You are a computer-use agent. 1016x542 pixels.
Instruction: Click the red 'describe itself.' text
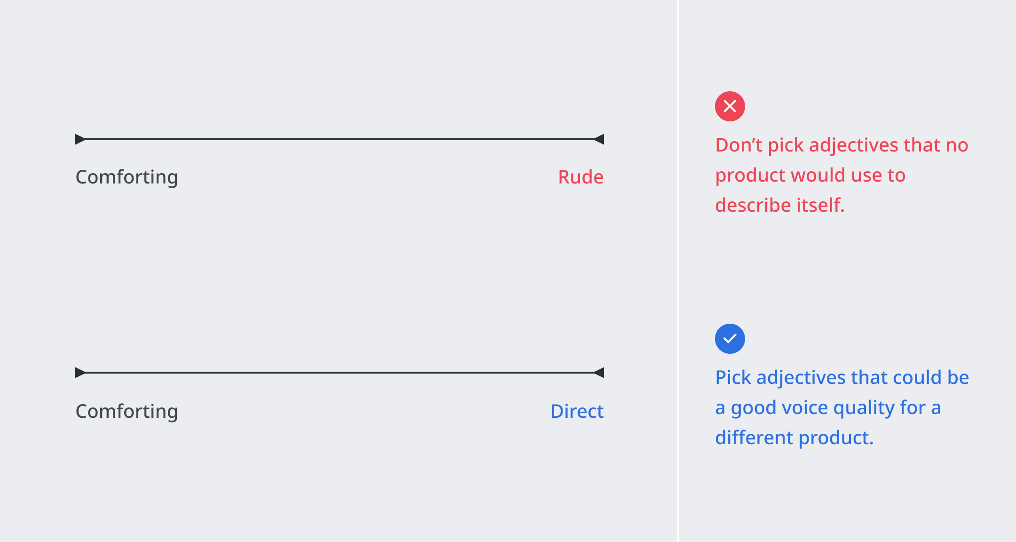(779, 205)
